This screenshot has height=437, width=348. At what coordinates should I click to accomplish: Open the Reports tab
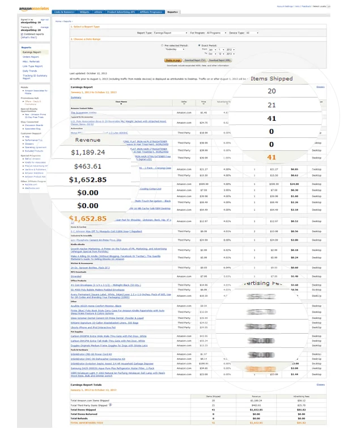coord(173,12)
